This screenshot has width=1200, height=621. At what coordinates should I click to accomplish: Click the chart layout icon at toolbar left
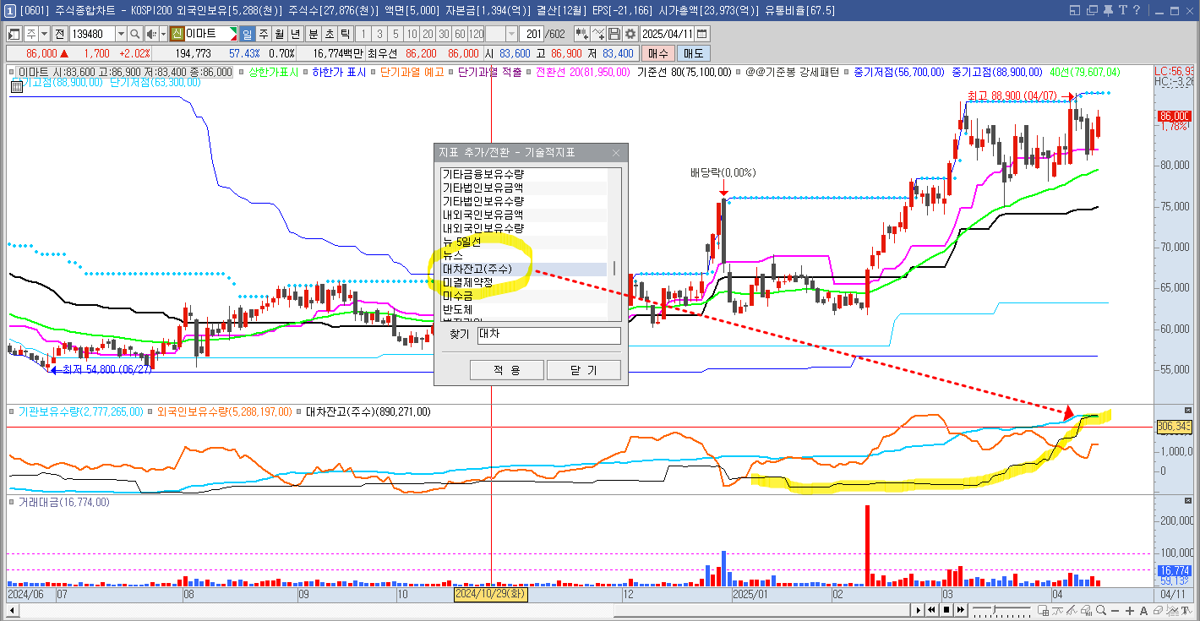[x=14, y=34]
